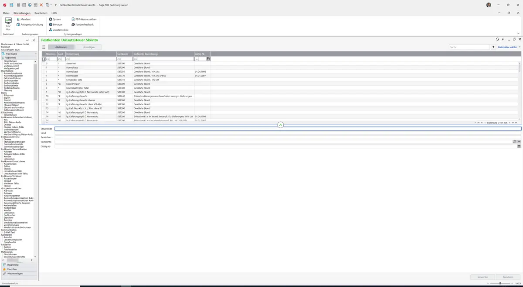This screenshot has width=523, height=287.
Task: Close the navigation pane with its X
Action: click(34, 40)
